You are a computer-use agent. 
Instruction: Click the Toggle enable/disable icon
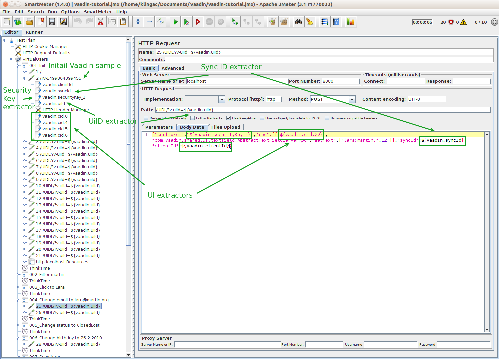coord(161,22)
